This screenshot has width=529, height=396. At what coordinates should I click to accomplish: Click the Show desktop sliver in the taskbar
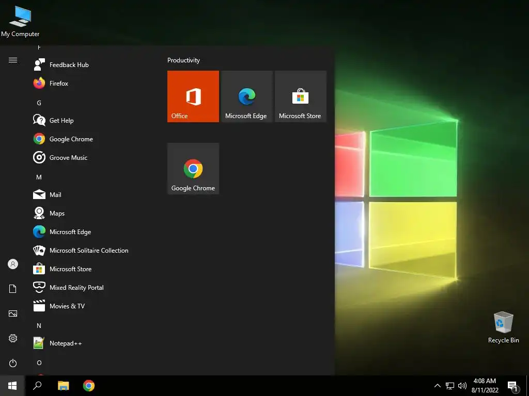click(x=527, y=386)
